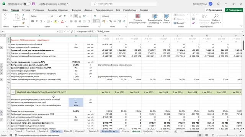245x137 pixels.
Task: Switch to the Вставка ribbon tab
Action: pyautogui.click(x=26, y=10)
